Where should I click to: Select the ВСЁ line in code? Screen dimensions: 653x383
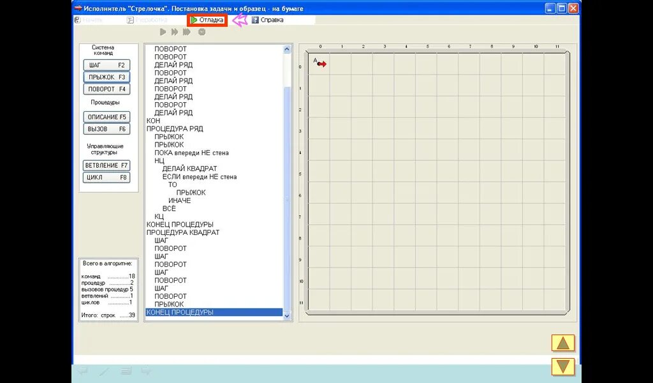169,208
